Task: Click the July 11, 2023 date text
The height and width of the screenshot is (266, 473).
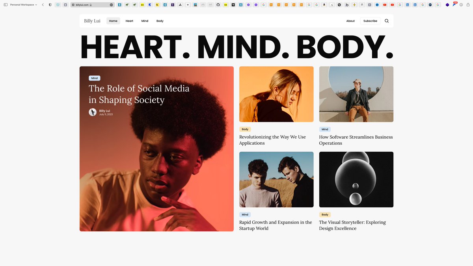Action: 106,114
